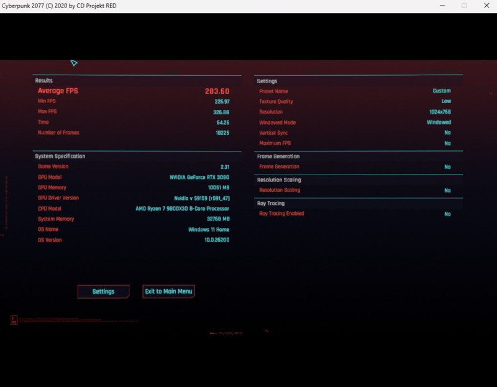
Task: Click the Frame Generation value No
Action: coord(447,166)
